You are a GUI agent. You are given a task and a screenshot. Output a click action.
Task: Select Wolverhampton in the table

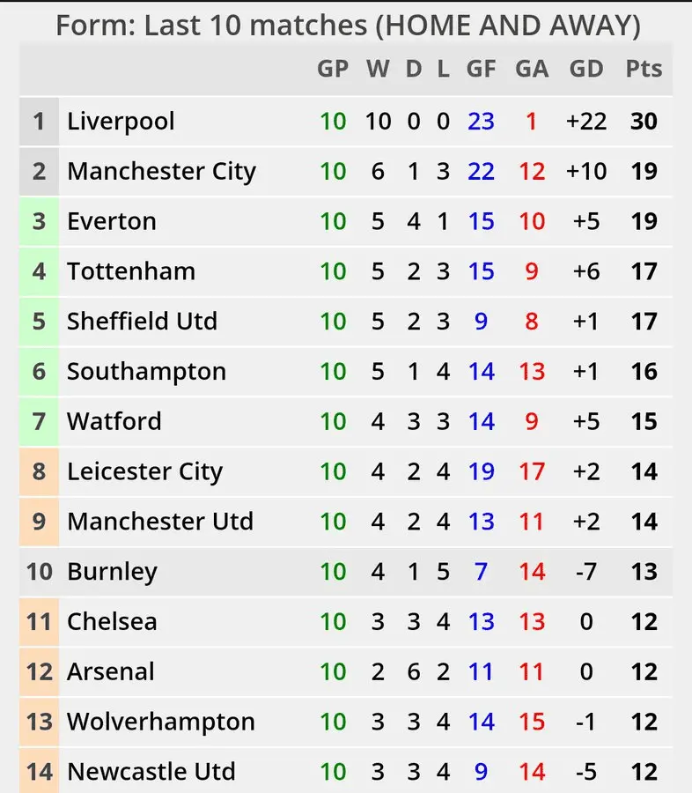[161, 722]
